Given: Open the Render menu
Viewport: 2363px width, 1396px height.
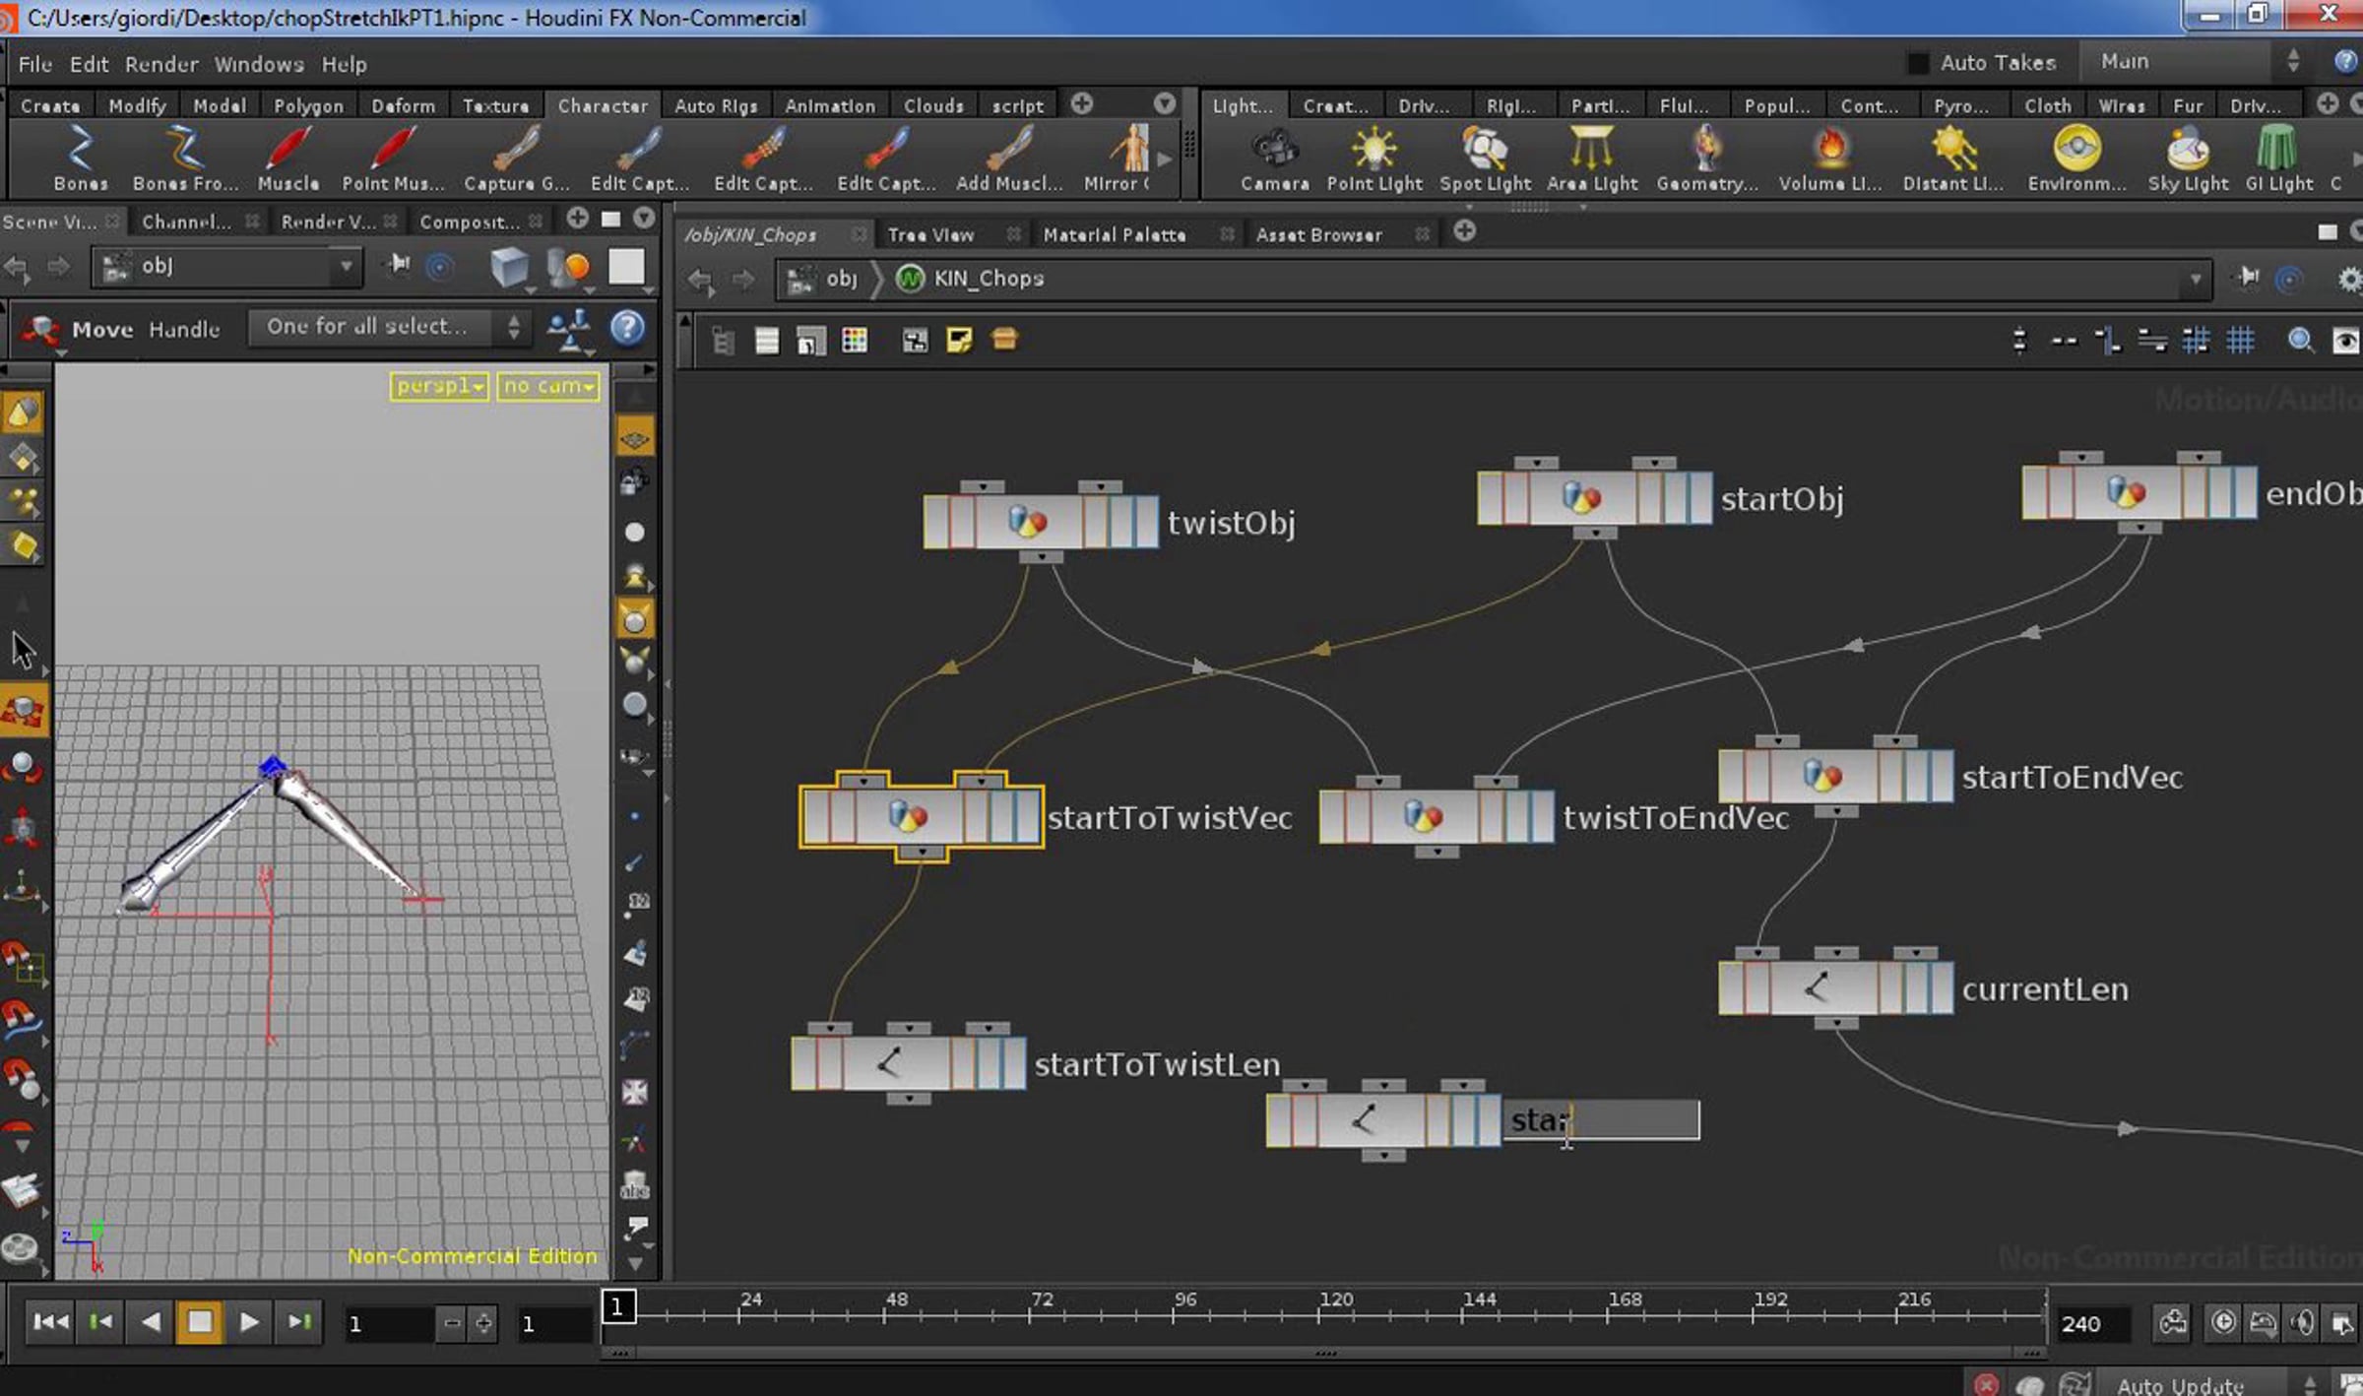Looking at the screenshot, I should pos(161,64).
